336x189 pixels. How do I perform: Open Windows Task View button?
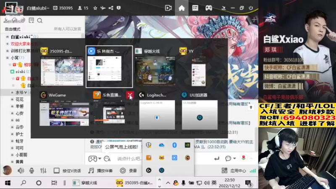click(54, 183)
